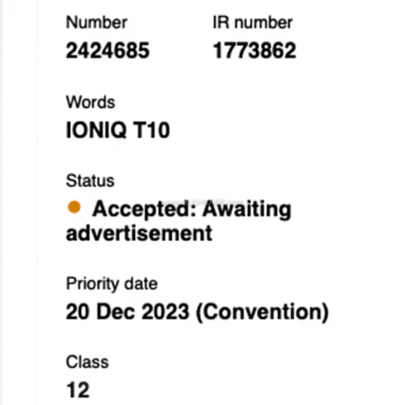
Task: Click the word "Awaiting" in the status
Action: pos(246,208)
